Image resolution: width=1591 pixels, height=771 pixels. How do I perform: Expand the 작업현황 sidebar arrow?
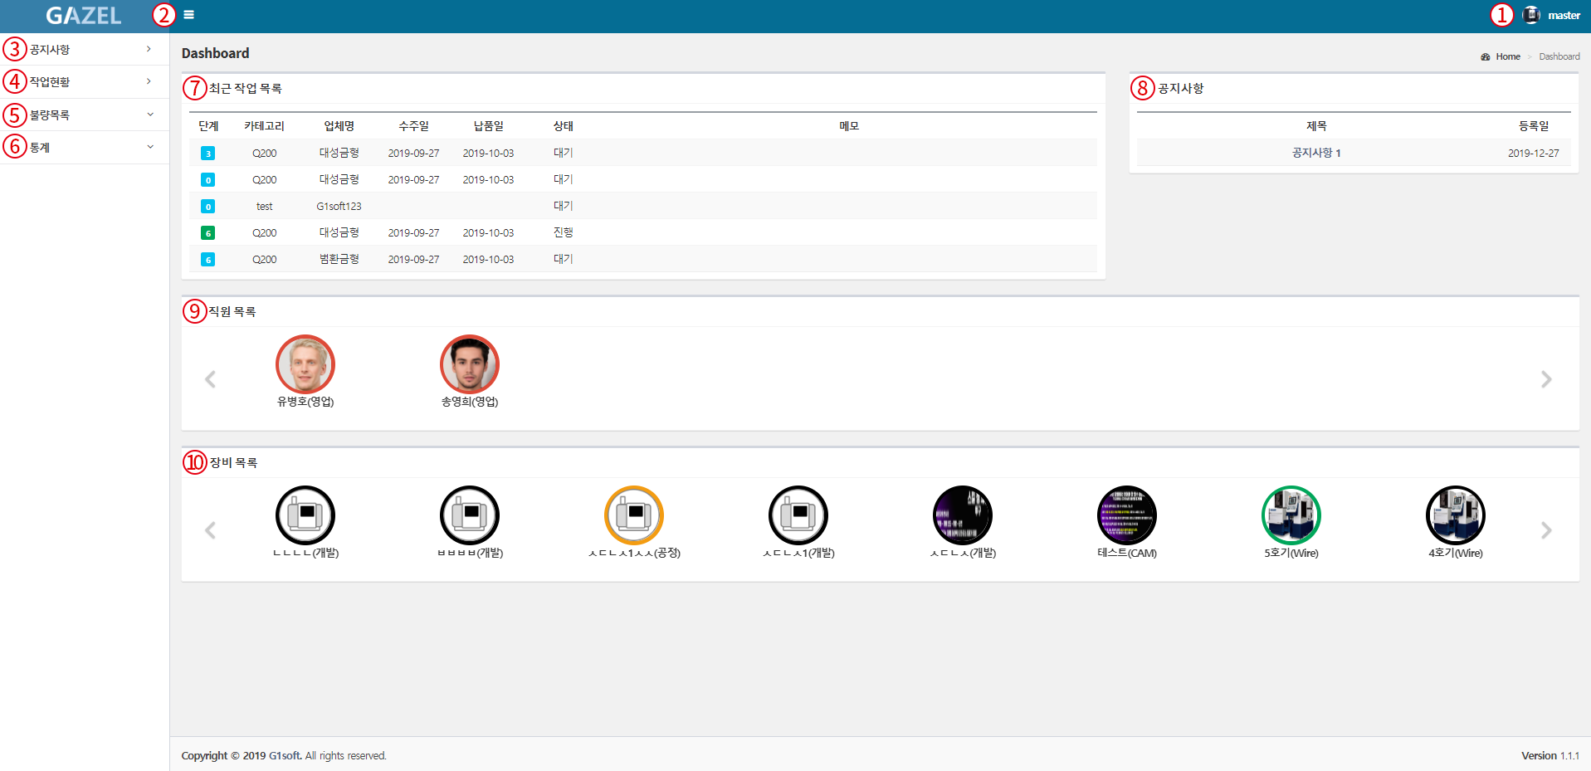[149, 81]
